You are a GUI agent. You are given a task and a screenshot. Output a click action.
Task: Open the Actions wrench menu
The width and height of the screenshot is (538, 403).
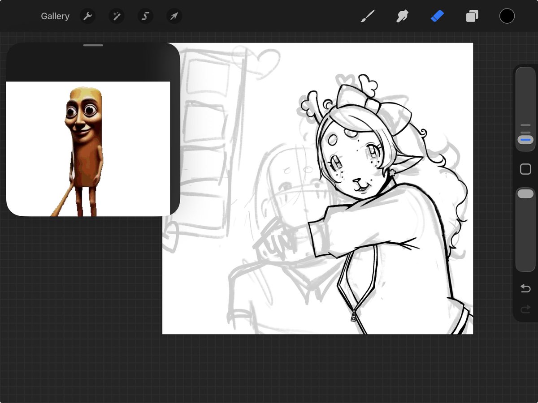[87, 16]
